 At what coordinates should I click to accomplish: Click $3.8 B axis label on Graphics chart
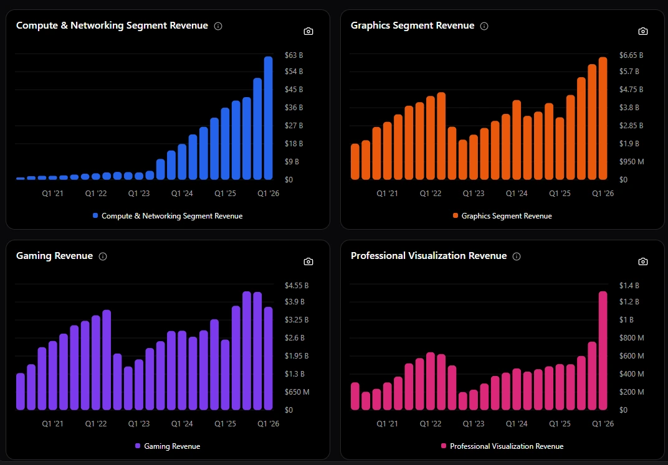[629, 108]
